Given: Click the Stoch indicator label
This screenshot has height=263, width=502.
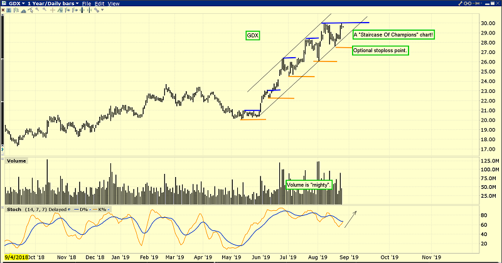Looking at the screenshot, I should [x=14, y=210].
